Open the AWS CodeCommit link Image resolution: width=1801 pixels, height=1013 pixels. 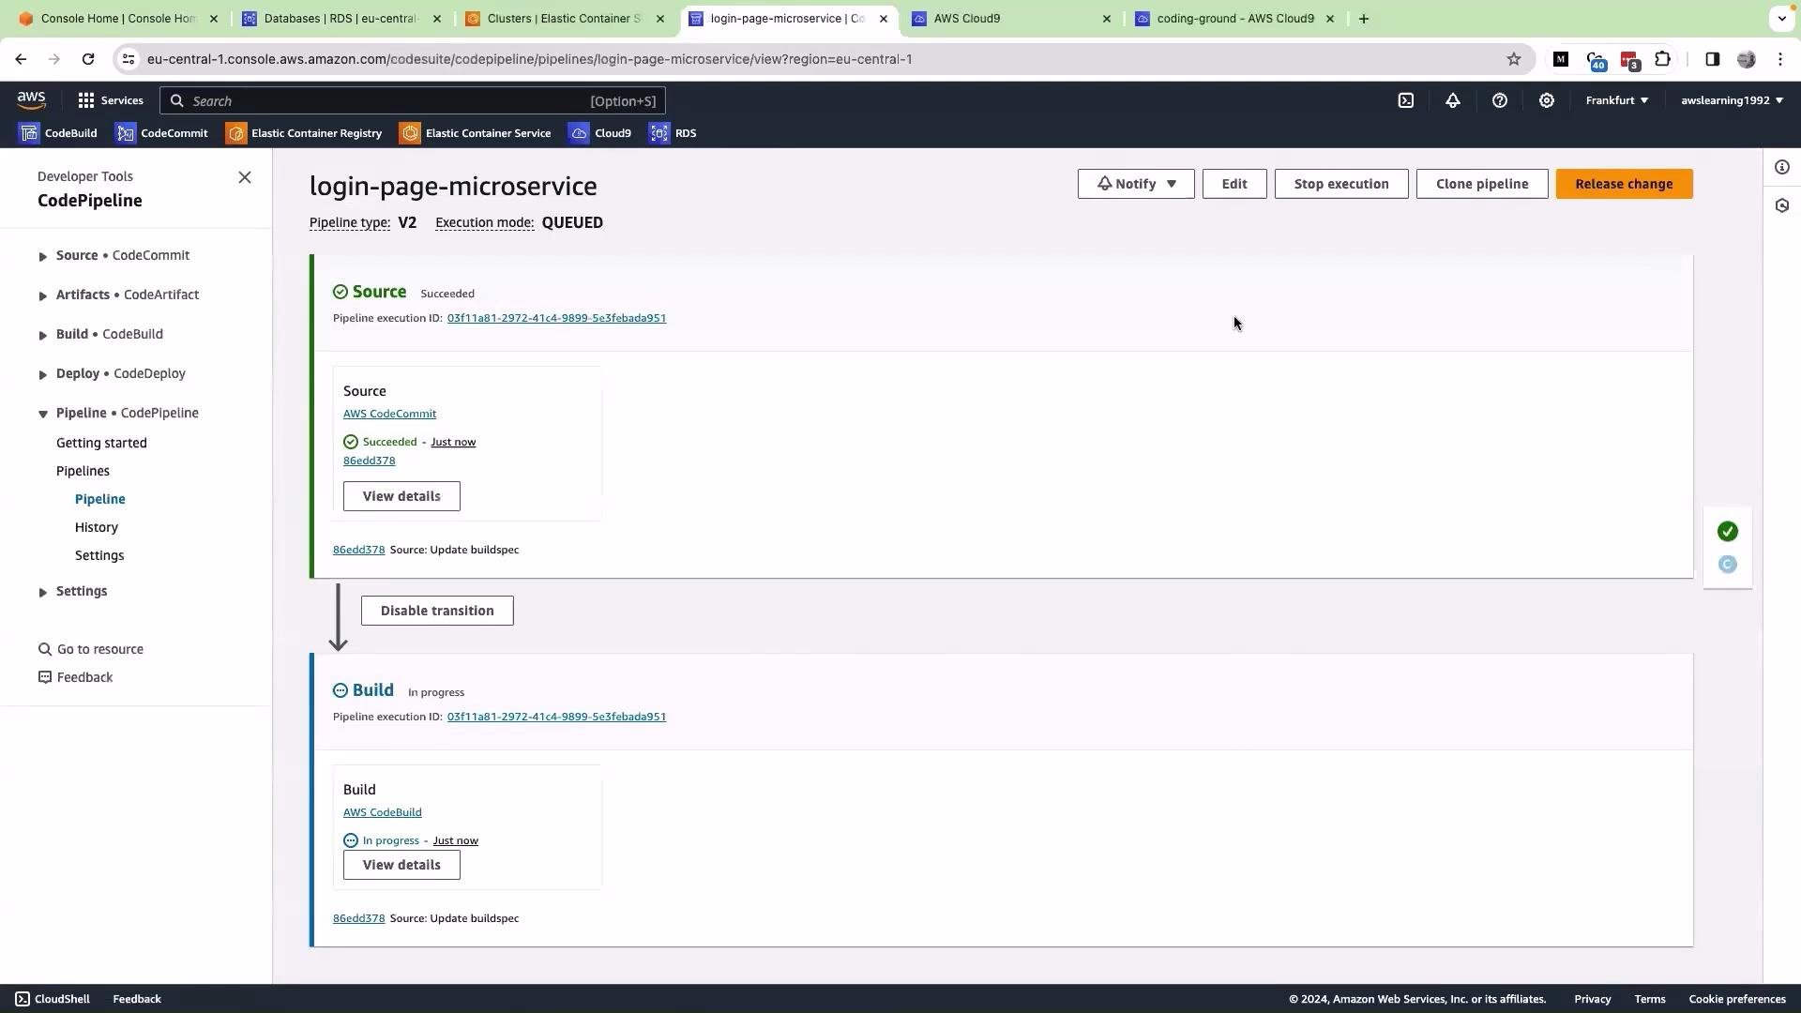[389, 414]
